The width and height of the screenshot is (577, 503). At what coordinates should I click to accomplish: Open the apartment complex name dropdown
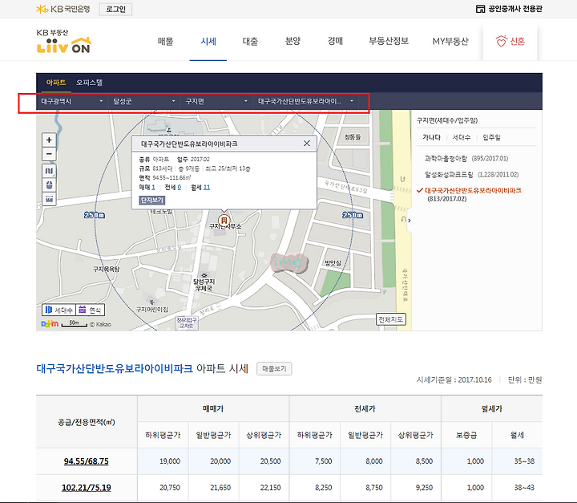pyautogui.click(x=305, y=101)
